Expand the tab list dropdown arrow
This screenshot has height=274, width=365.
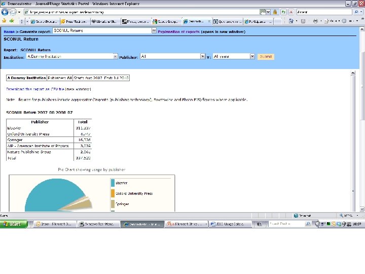point(27,21)
